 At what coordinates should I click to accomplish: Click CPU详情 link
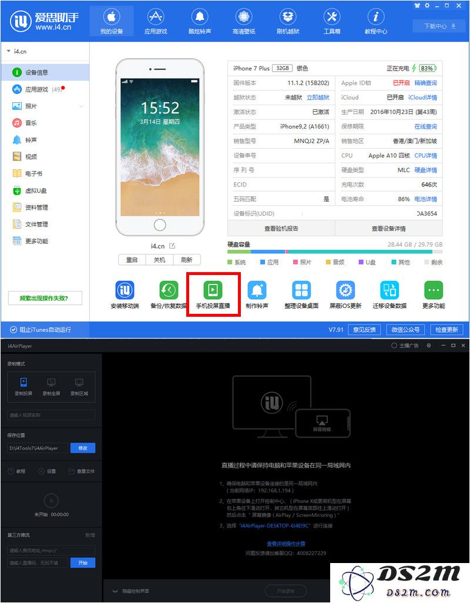(425, 155)
